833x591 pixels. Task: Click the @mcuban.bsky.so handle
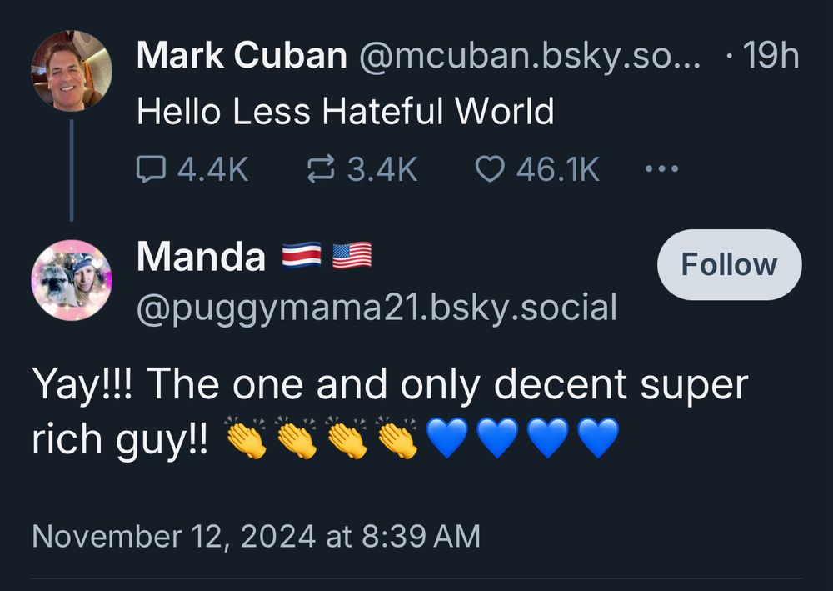click(x=531, y=57)
